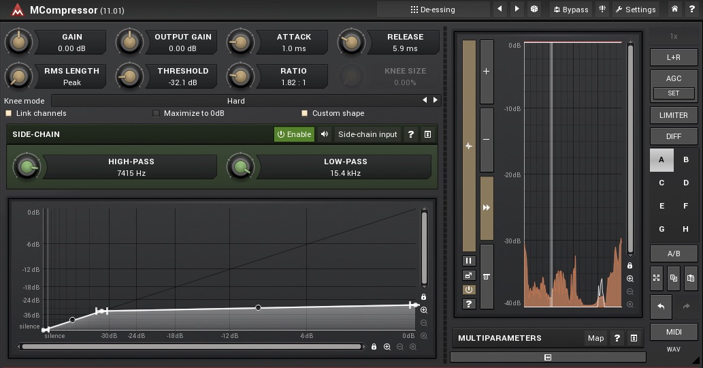
Task: Select preset slot C
Action: (x=661, y=183)
